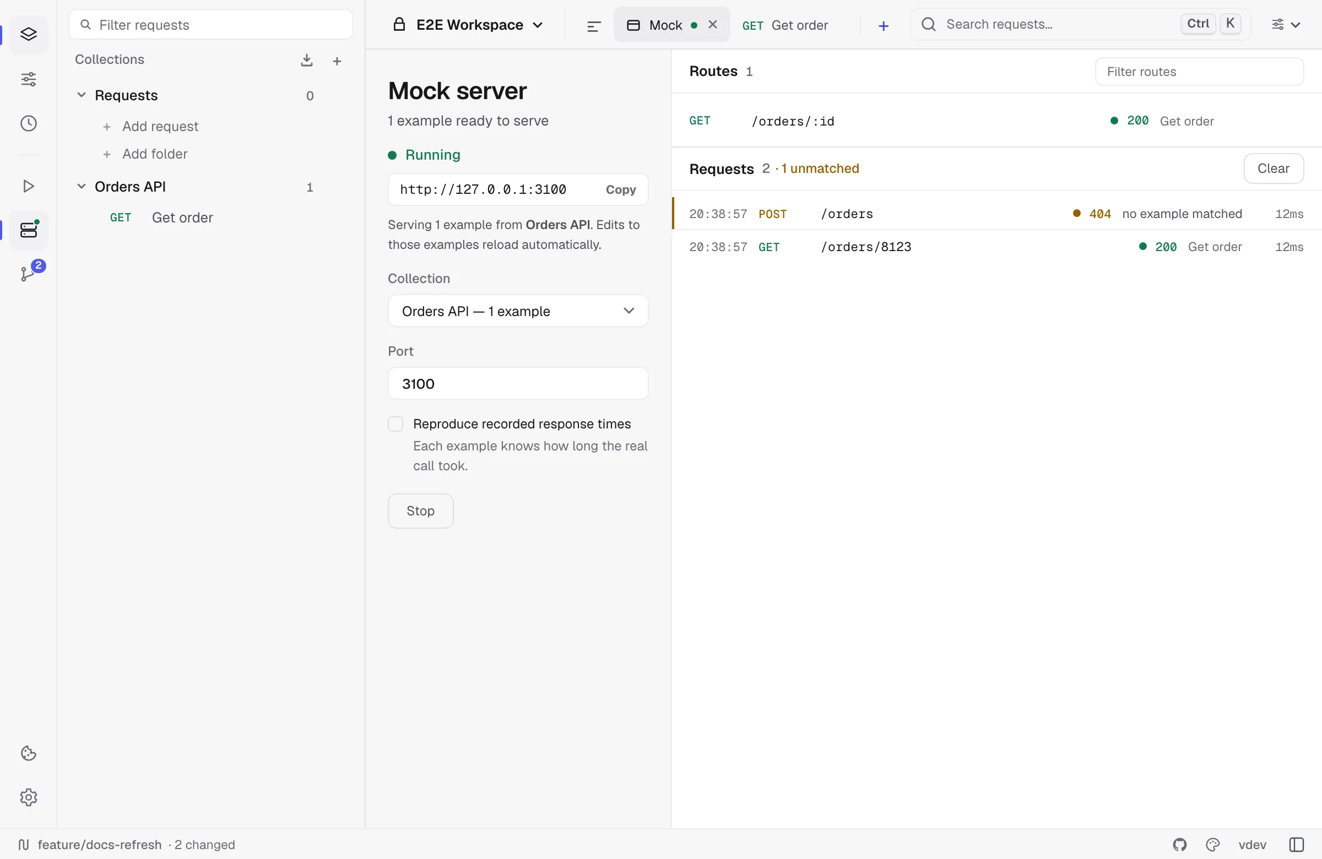Click the tab list icon left of Mock tab

pos(594,25)
